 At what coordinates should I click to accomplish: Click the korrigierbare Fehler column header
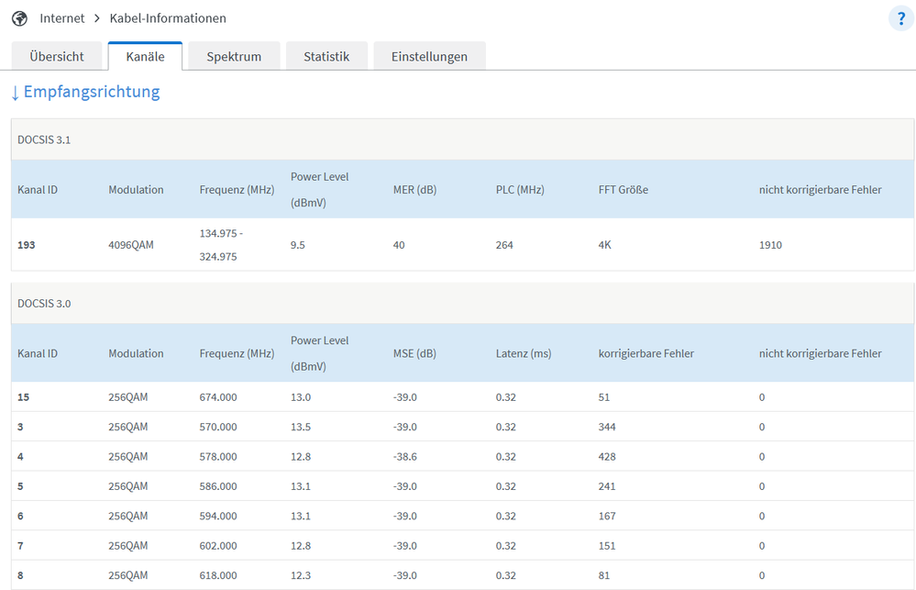(x=646, y=353)
